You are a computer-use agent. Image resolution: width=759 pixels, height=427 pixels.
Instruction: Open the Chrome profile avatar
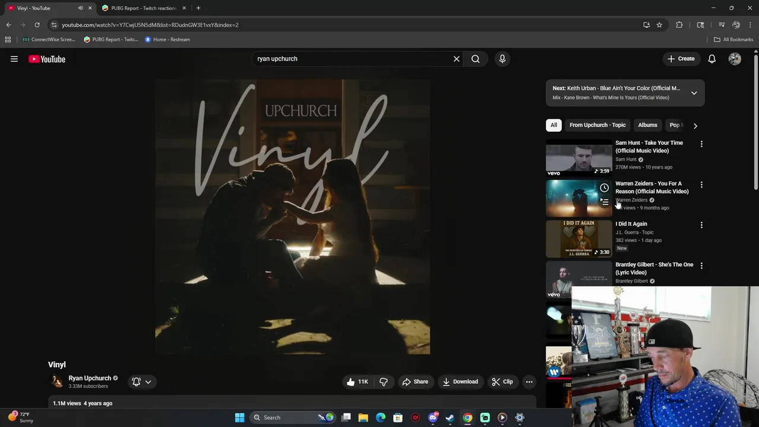tap(736, 25)
